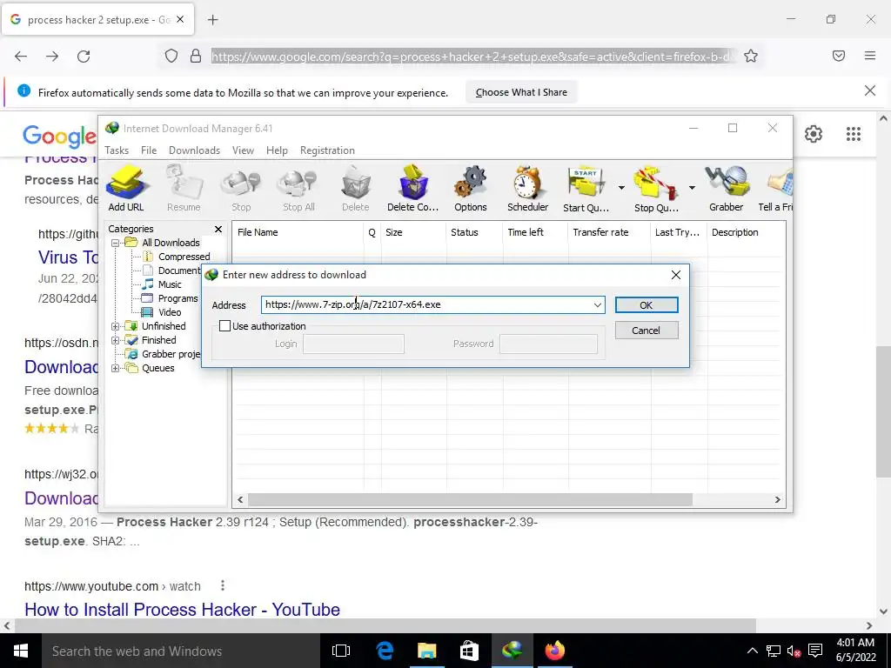Open Stop Queue dropdown arrow

point(692,188)
